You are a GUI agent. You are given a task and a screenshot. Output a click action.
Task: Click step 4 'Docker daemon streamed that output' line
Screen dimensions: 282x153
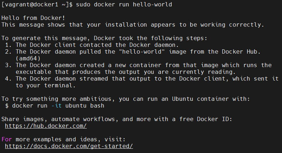(142, 79)
